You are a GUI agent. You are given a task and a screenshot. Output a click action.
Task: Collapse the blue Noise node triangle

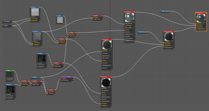(x=57, y=16)
